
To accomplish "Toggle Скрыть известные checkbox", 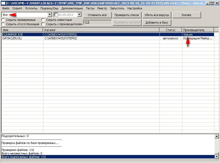I will 43,20.
